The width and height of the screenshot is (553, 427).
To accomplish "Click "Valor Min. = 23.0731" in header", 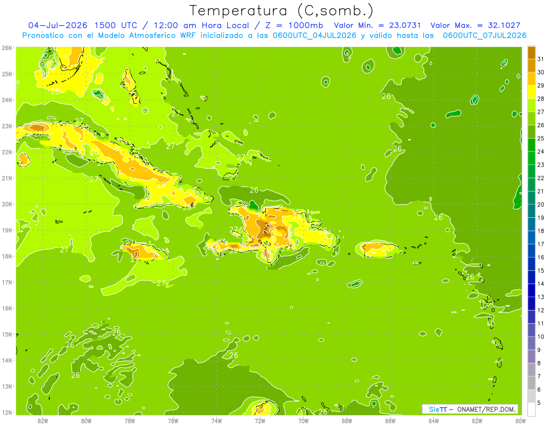I will point(377,25).
